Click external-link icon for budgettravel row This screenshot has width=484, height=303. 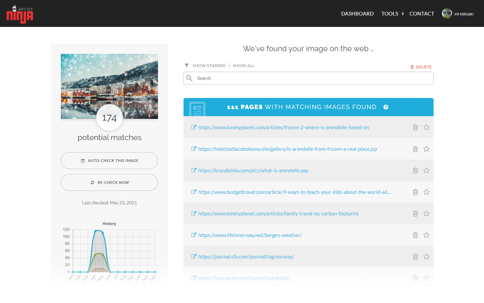194,192
